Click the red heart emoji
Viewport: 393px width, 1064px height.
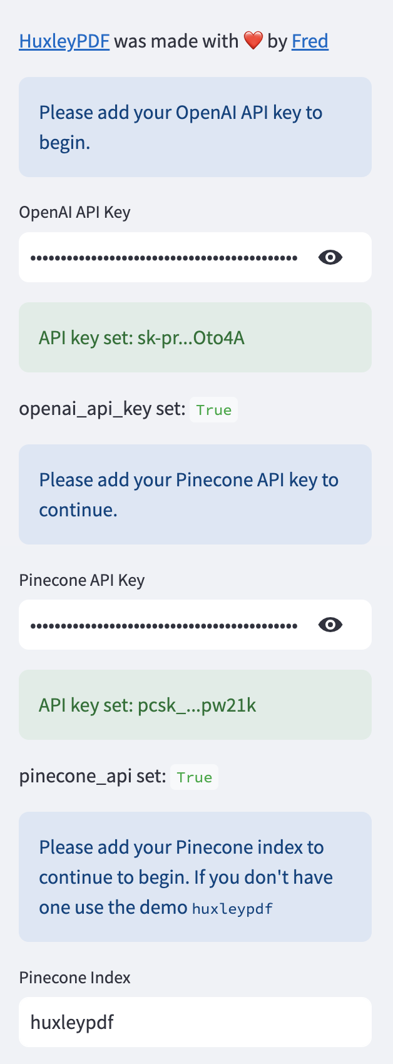(x=253, y=41)
